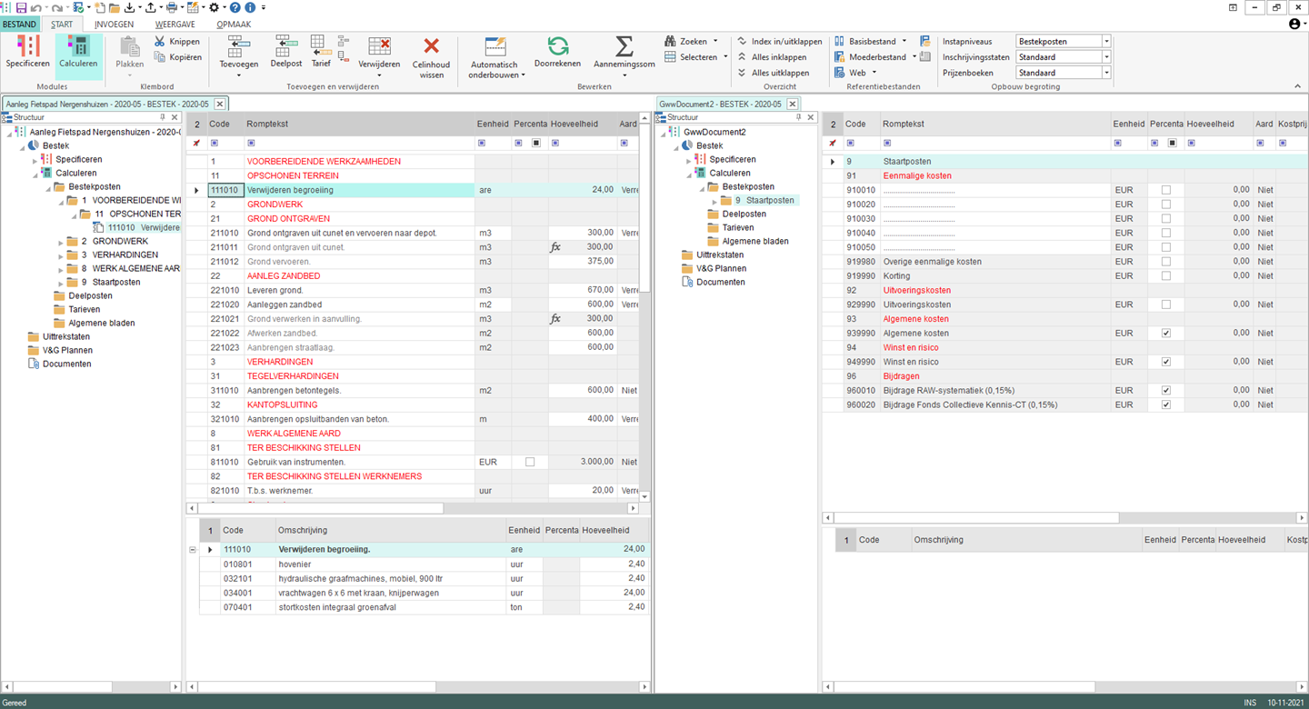The image size is (1309, 709).
Task: Click the Knippen scissors icon
Action: click(160, 42)
